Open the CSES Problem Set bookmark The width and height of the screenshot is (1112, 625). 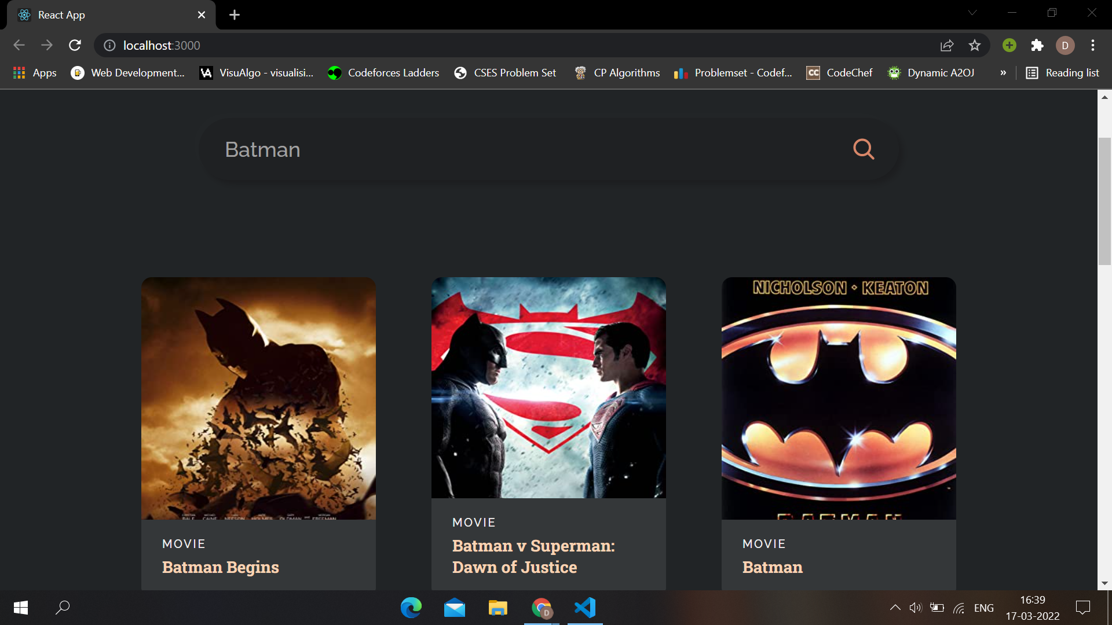tap(505, 73)
